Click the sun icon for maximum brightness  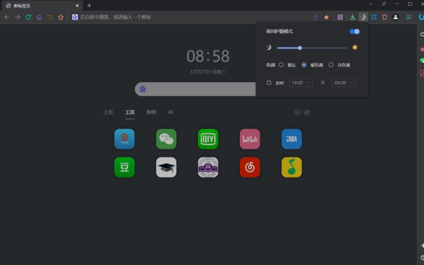pos(355,48)
